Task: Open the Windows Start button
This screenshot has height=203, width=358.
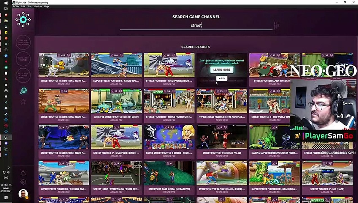Action: [6, 3]
